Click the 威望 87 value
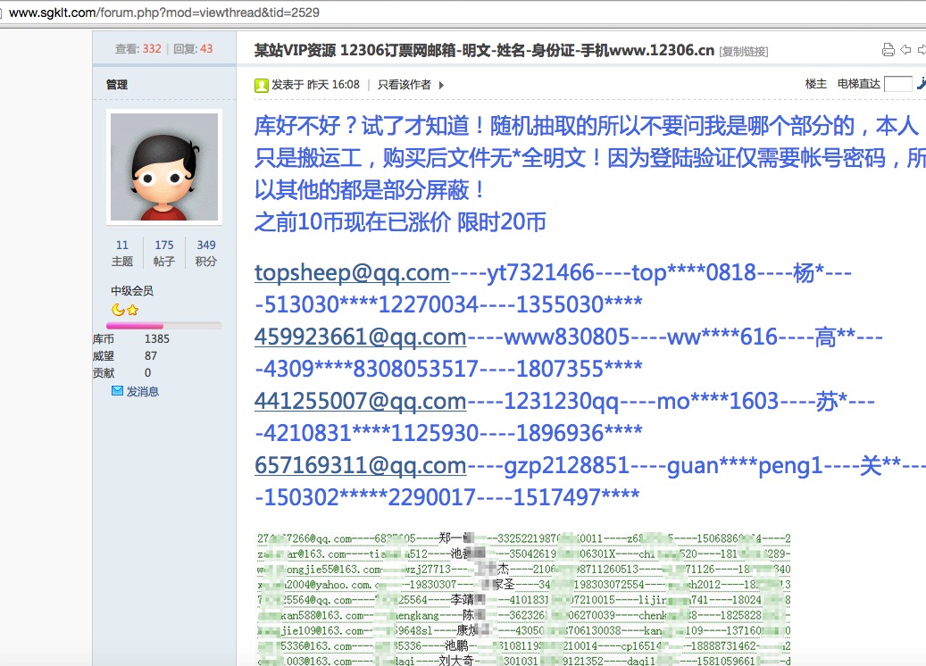Screen dimensions: 926x666 151,355
